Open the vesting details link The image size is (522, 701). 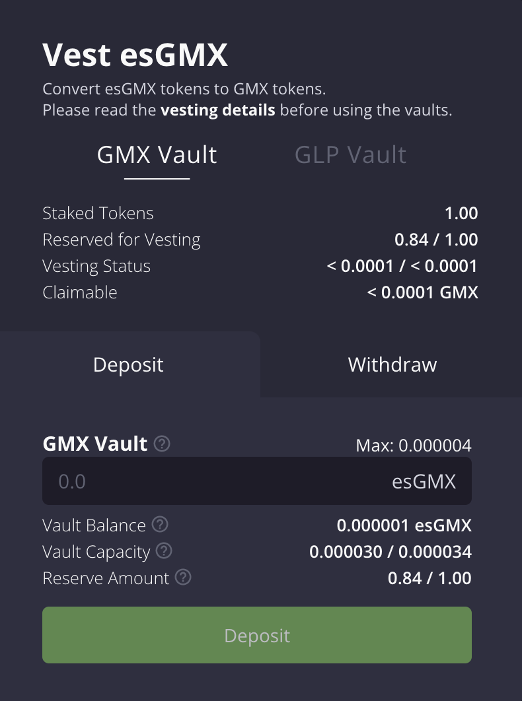click(x=217, y=110)
